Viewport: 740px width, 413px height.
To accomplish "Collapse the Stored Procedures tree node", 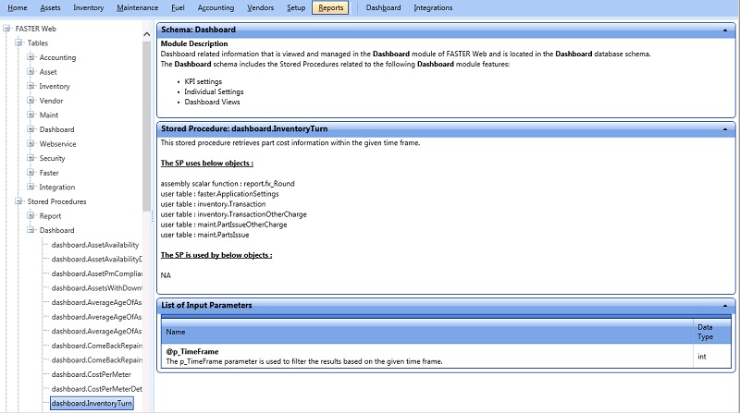I will [18, 201].
